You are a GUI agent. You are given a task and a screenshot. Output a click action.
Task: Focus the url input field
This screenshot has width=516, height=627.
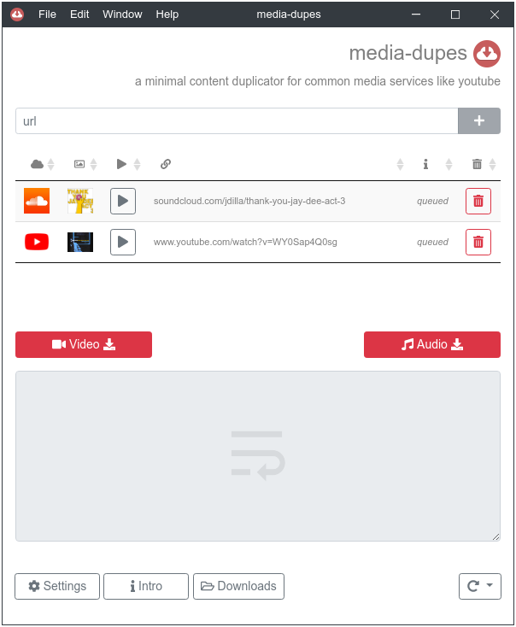[x=237, y=120]
